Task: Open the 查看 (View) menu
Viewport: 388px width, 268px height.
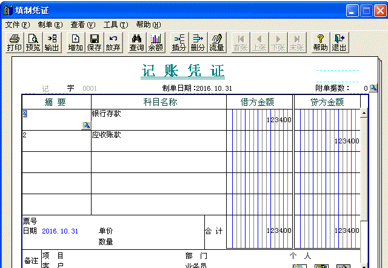Action: (82, 25)
